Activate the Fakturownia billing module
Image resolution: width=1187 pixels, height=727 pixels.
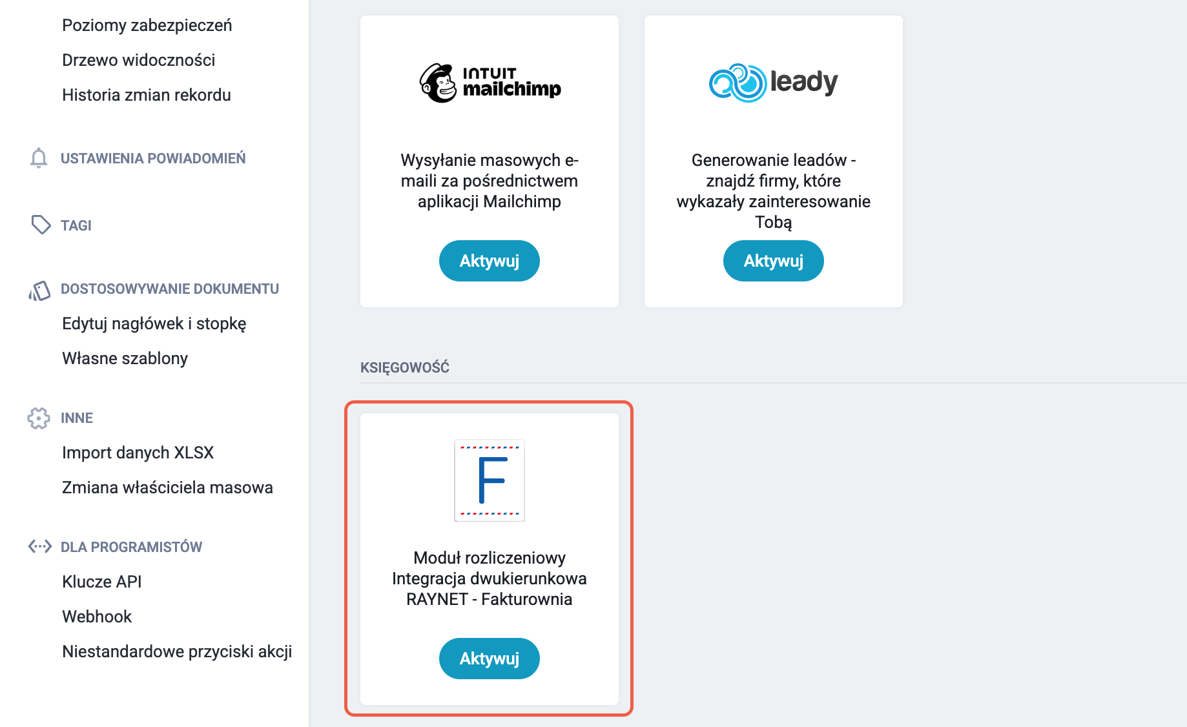click(490, 659)
